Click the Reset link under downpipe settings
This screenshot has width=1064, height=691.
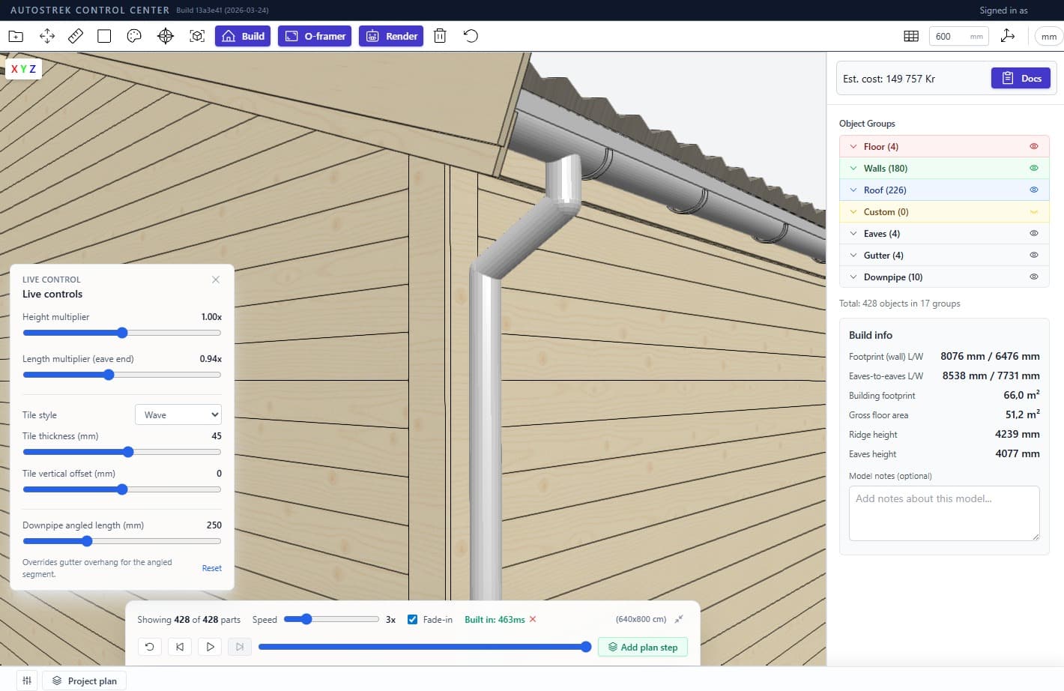pos(211,568)
